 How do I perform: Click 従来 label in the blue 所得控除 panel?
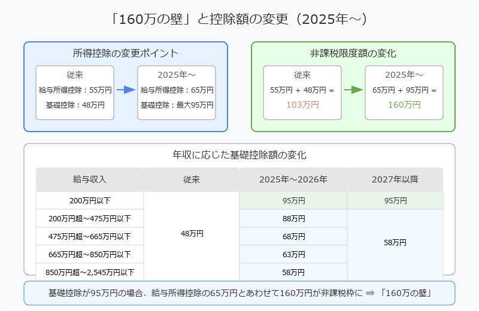click(75, 75)
